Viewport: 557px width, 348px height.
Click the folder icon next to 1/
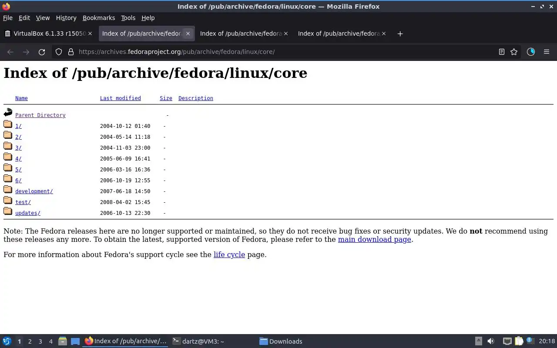click(8, 124)
